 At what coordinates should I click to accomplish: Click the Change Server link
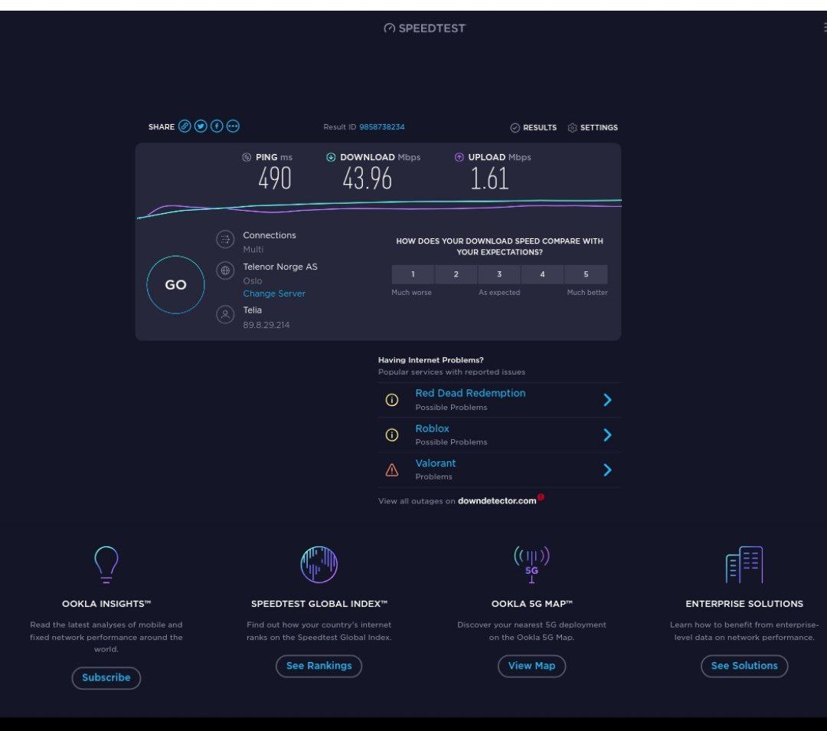pyautogui.click(x=274, y=293)
